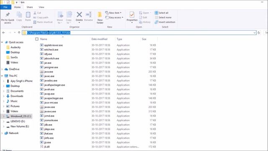Sort by Date modified column

(x=99, y=39)
